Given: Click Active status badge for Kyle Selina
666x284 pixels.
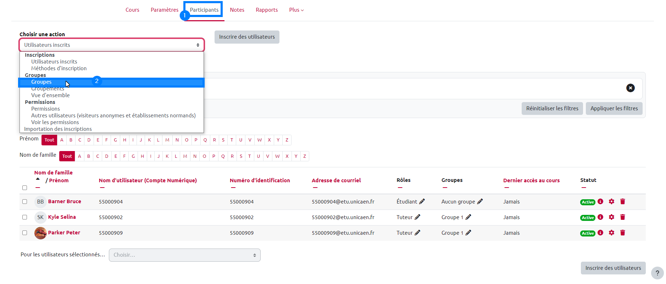Looking at the screenshot, I should (x=588, y=218).
